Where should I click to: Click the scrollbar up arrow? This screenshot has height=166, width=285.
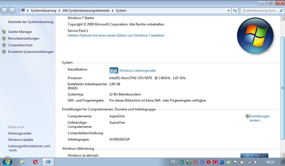pyautogui.click(x=283, y=18)
